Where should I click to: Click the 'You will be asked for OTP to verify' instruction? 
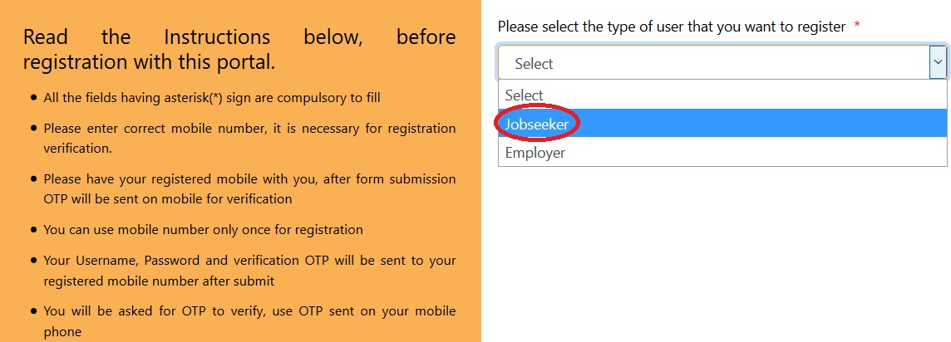249,321
